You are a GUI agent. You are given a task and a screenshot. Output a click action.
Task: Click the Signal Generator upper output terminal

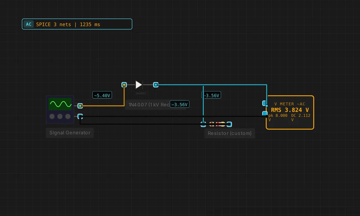[80, 106]
